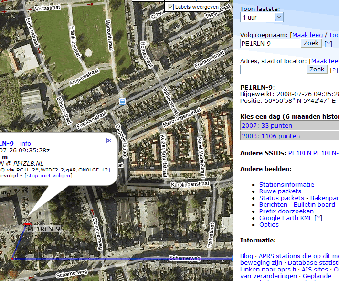Click the Marconistraat street label

pyautogui.click(x=109, y=36)
